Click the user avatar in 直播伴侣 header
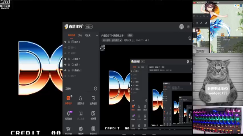The width and height of the screenshot is (243, 136). (x=181, y=27)
